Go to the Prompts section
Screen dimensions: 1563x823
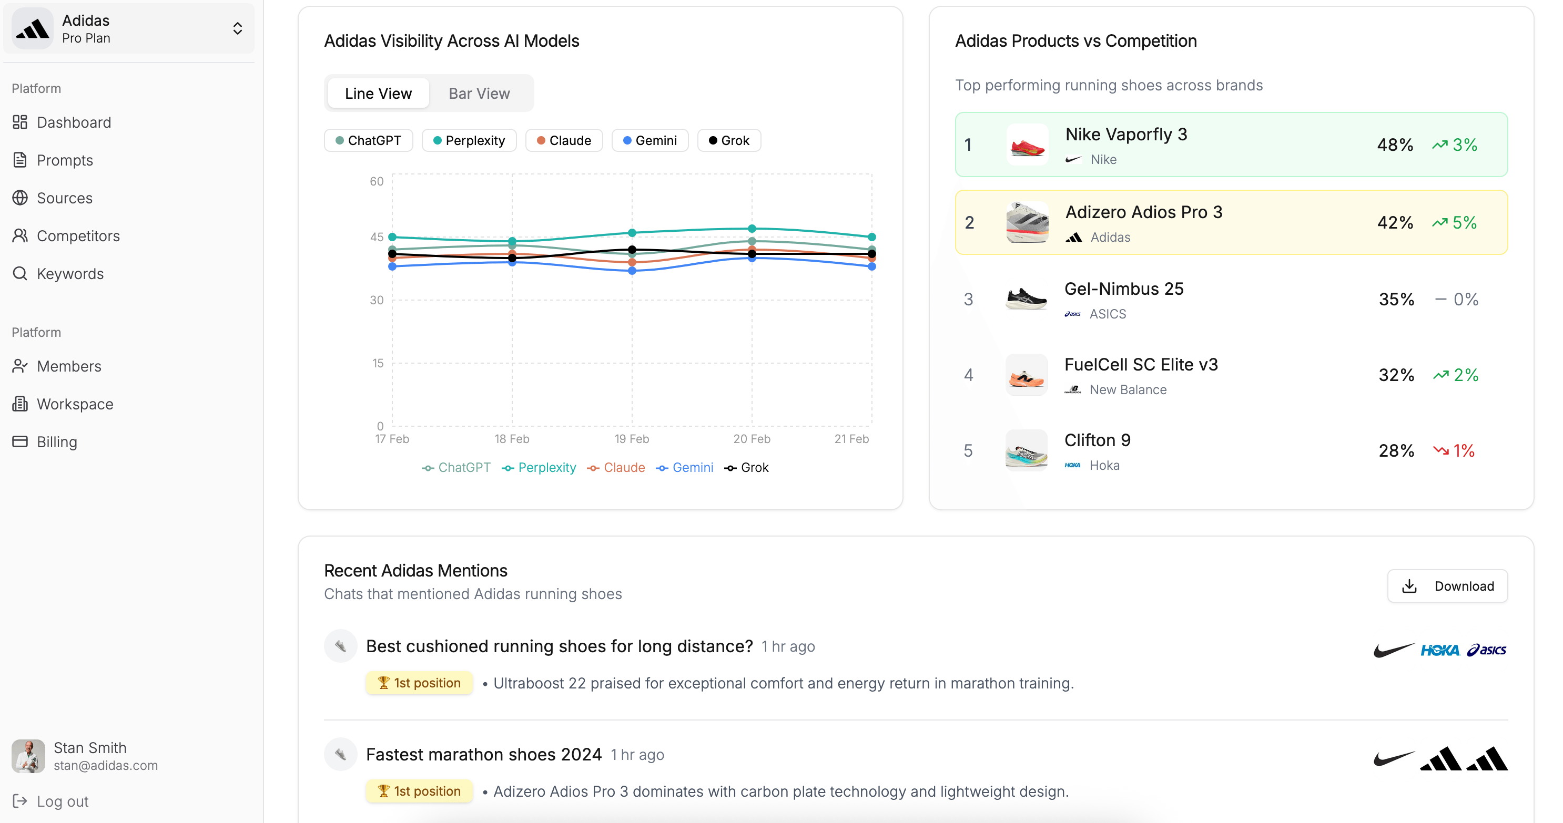(x=64, y=160)
